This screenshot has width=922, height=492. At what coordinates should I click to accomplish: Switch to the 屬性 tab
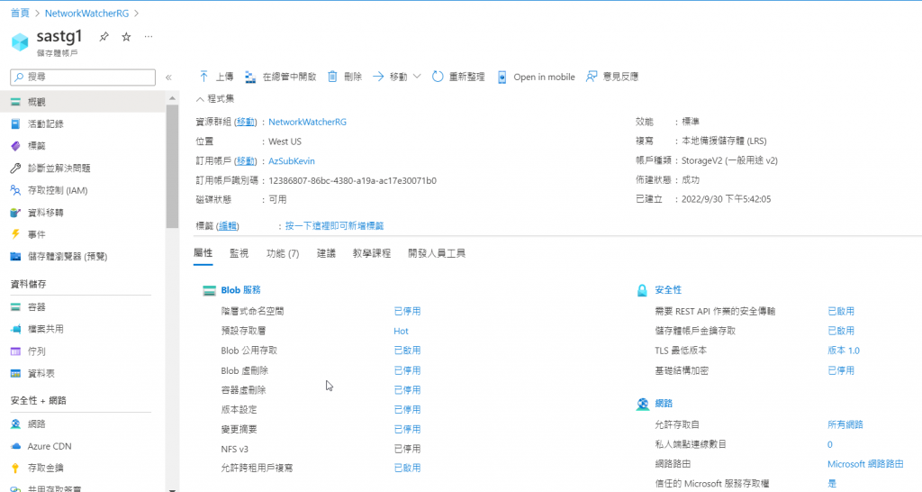click(203, 253)
